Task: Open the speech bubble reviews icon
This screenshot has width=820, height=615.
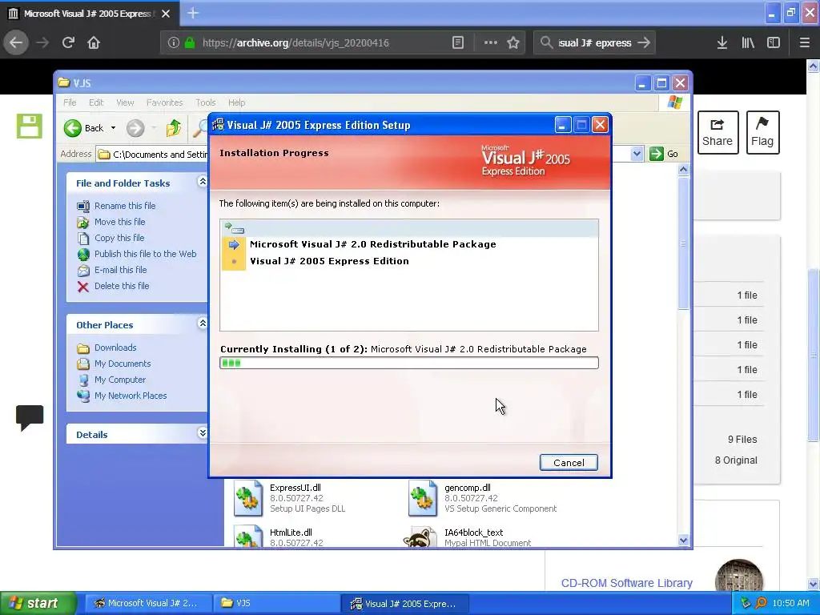Action: 30,418
